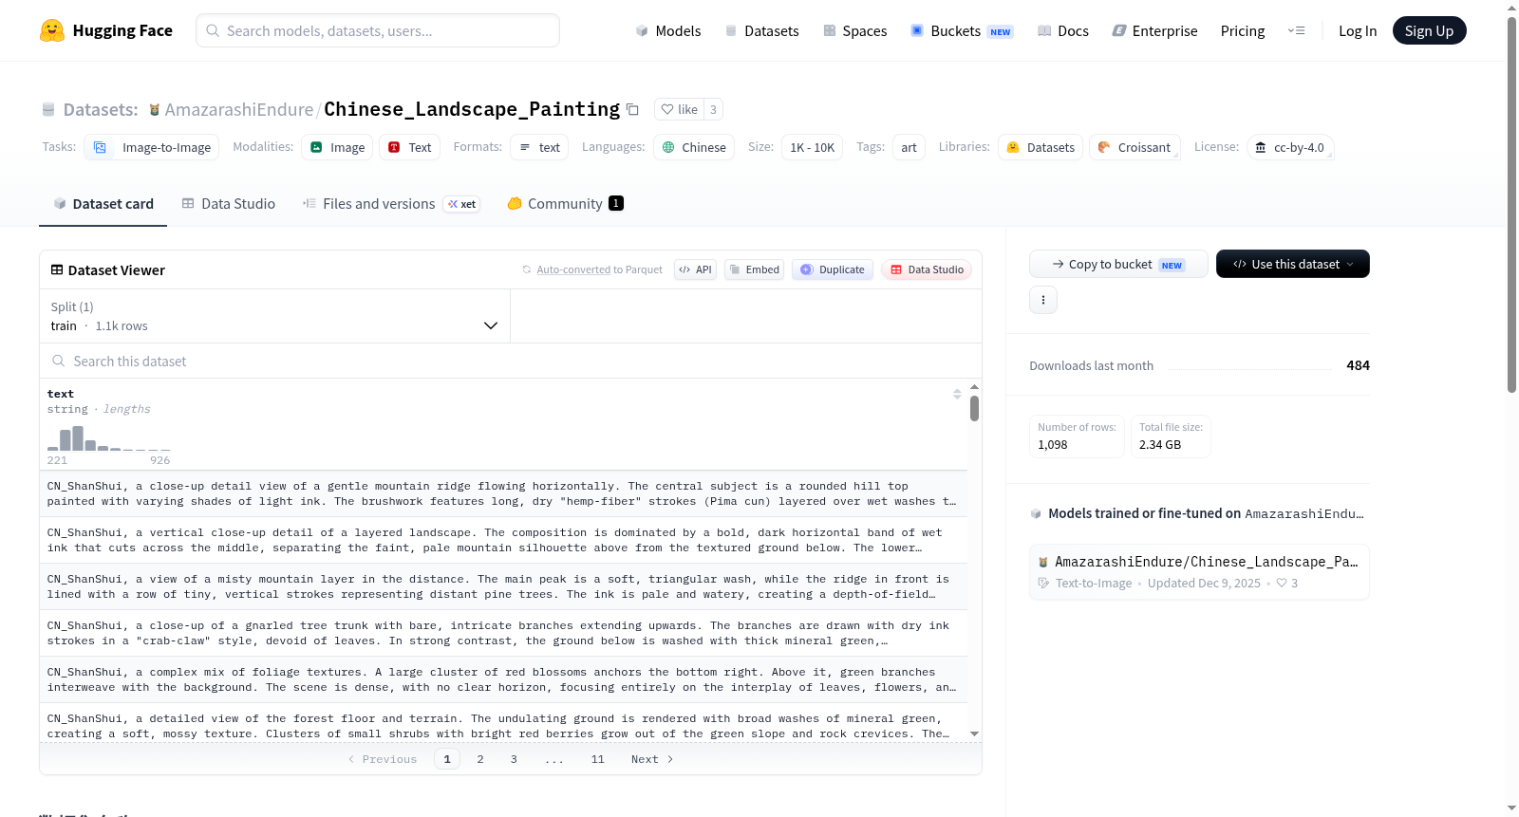Click Copy to bucket button
The width and height of the screenshot is (1519, 817).
coord(1118,264)
